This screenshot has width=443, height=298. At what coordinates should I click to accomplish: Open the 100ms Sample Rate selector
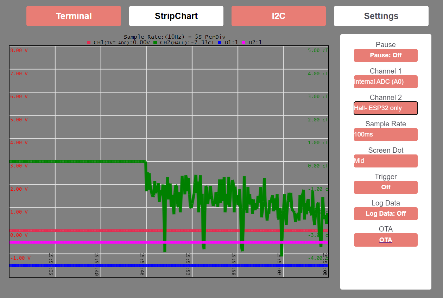click(x=386, y=134)
